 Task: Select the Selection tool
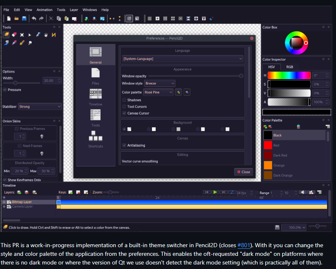point(22,35)
